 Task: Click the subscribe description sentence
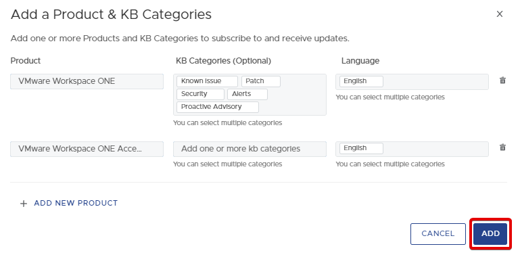tap(180, 39)
